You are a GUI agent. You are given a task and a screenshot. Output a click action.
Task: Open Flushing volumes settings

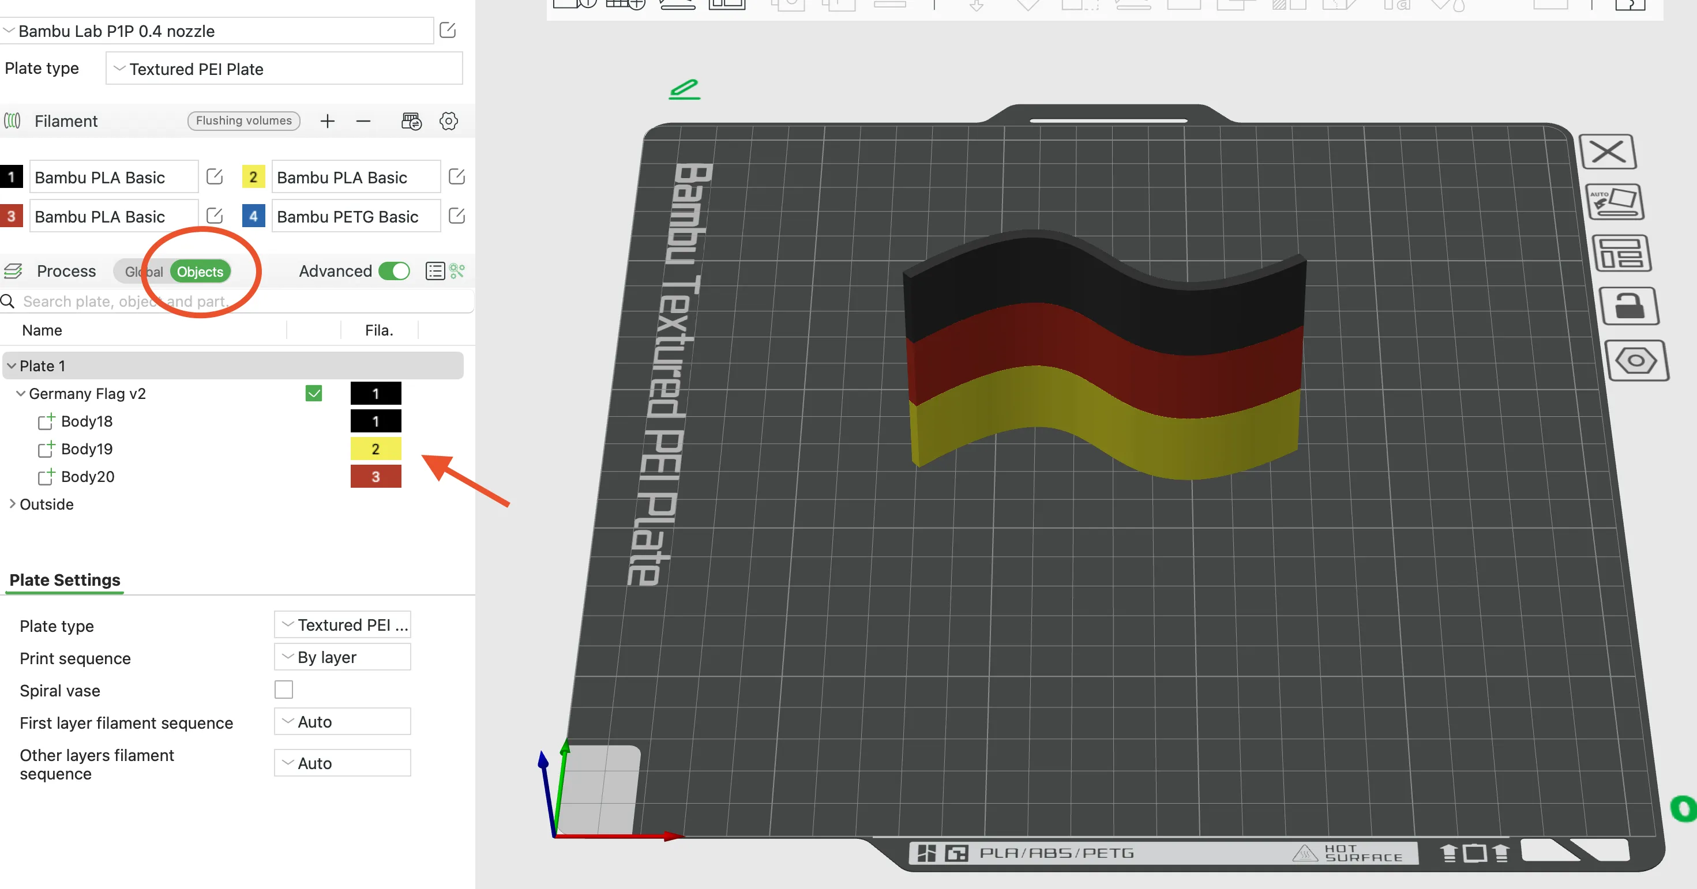tap(244, 121)
